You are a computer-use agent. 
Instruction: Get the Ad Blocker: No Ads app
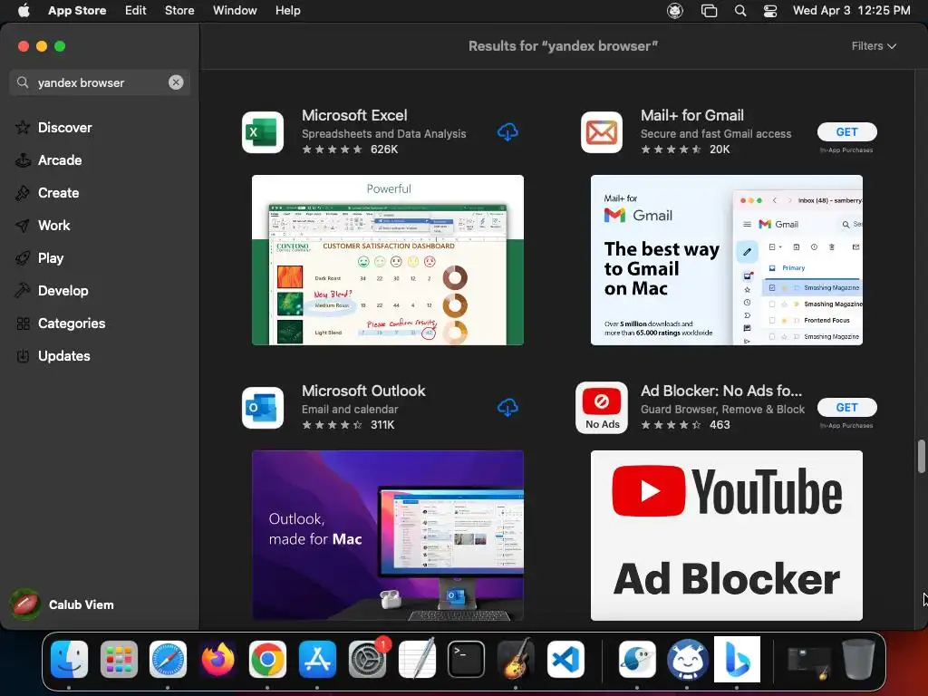coord(847,407)
